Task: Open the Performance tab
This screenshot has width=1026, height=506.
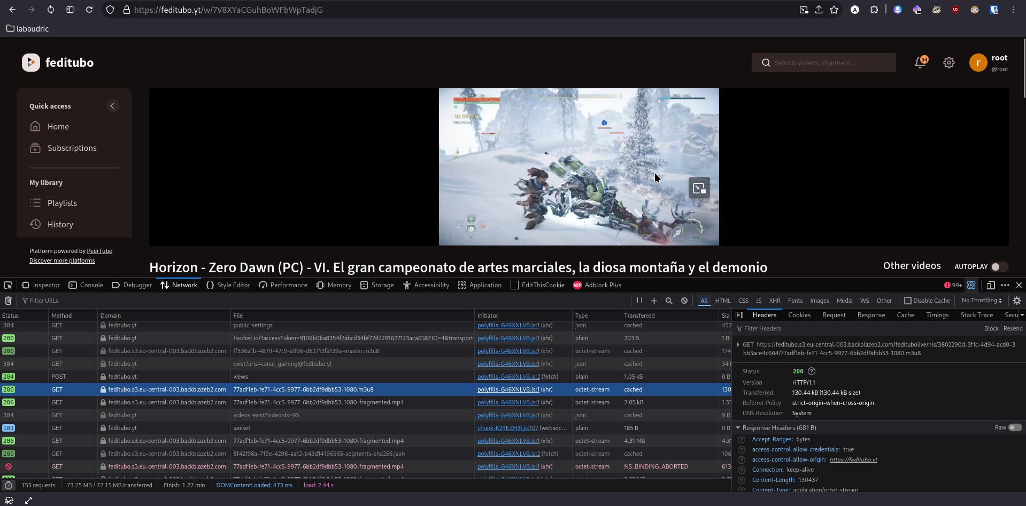Action: (283, 285)
